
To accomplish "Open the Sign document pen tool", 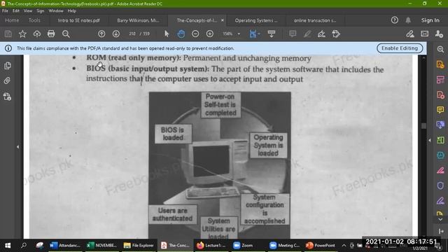I will point(321,34).
